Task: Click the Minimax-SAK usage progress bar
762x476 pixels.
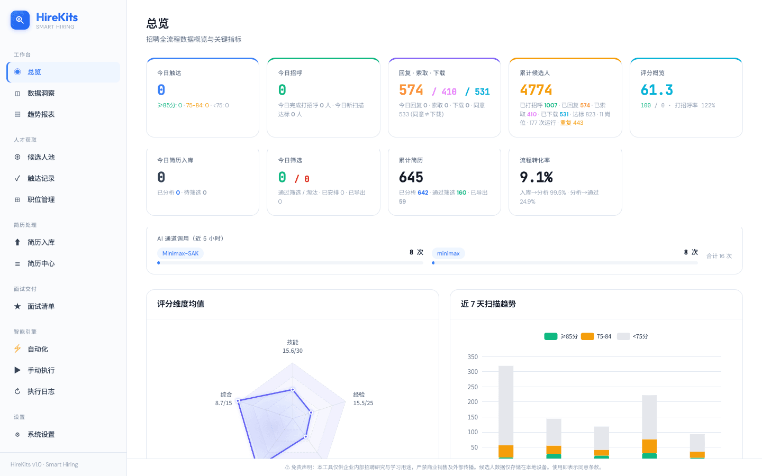Action: click(290, 263)
